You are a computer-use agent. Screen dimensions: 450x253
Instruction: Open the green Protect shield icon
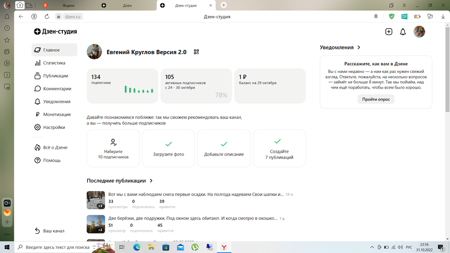[391, 17]
